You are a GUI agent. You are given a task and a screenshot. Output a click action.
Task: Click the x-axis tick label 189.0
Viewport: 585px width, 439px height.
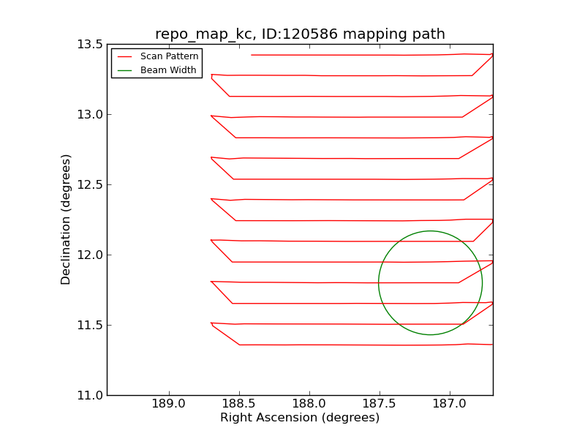(169, 404)
